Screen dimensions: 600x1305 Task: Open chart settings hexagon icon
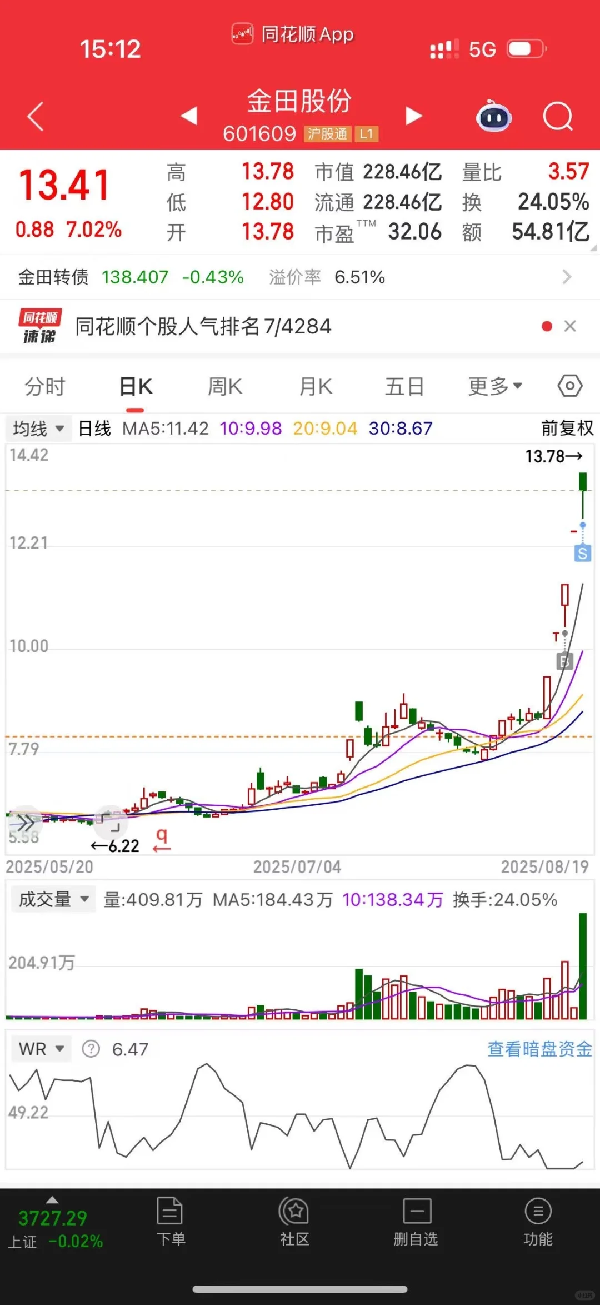click(570, 386)
